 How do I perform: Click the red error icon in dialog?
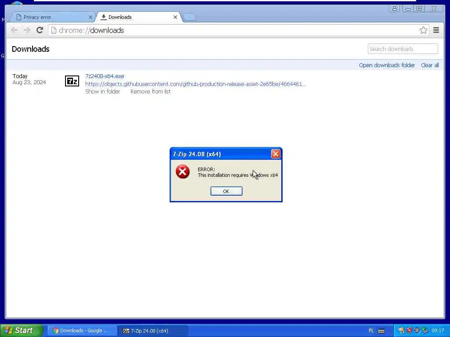[182, 172]
